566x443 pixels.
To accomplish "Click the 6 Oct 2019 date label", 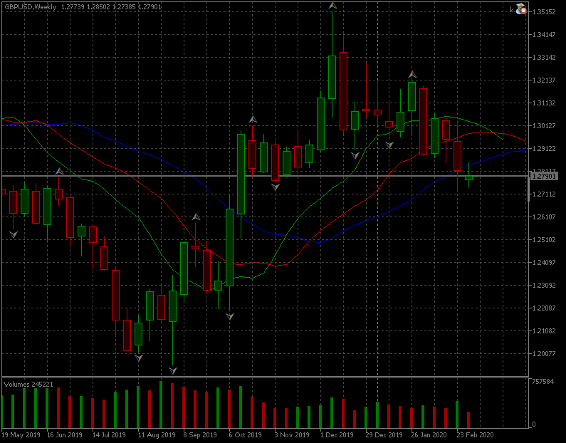I will (x=245, y=434).
